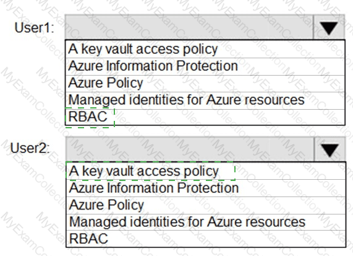Screen dimensions: 353x256
Task: Click the green dashed box around RBAC
Action: [90, 118]
